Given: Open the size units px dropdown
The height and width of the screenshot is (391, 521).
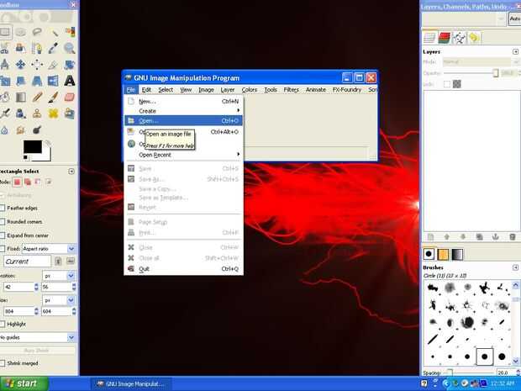Looking at the screenshot, I should coord(59,300).
